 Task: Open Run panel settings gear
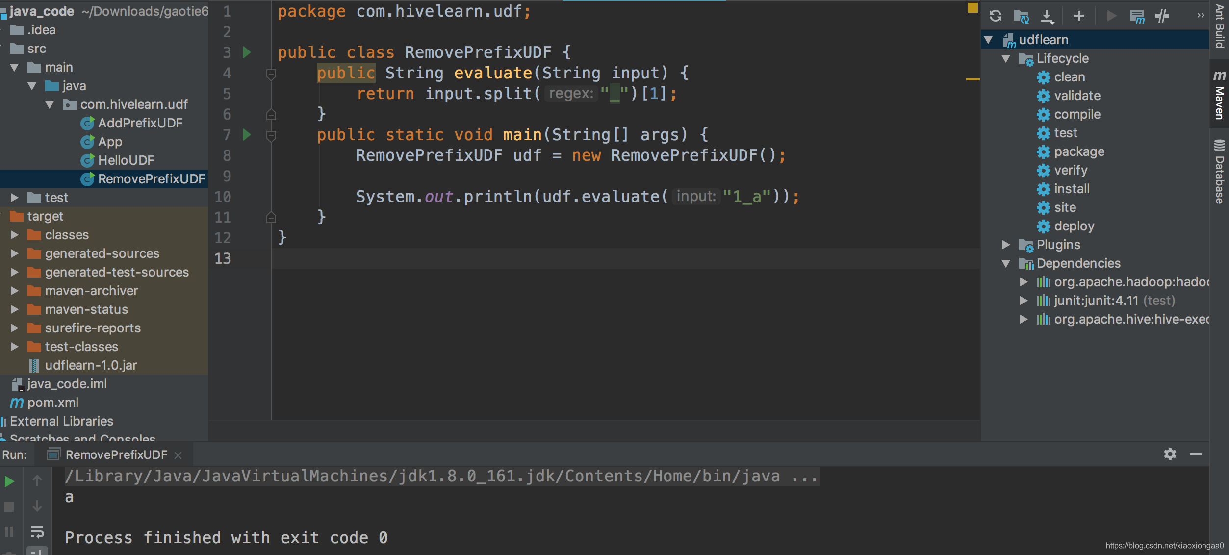[x=1170, y=454]
